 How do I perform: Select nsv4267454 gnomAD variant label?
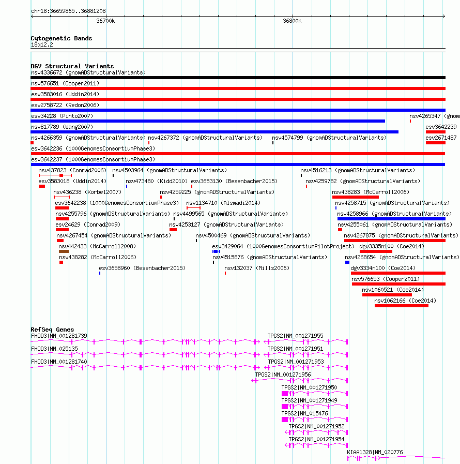click(x=114, y=235)
